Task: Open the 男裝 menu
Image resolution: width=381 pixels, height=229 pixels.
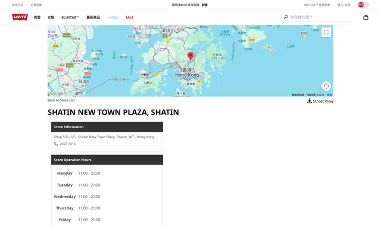Action: click(x=37, y=17)
